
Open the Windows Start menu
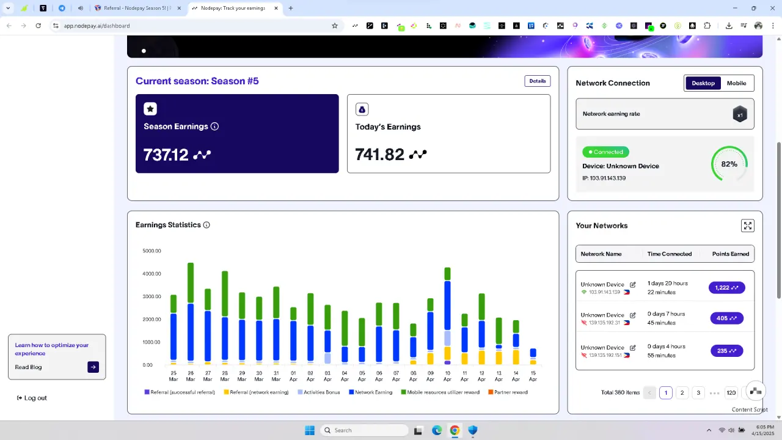point(310,430)
